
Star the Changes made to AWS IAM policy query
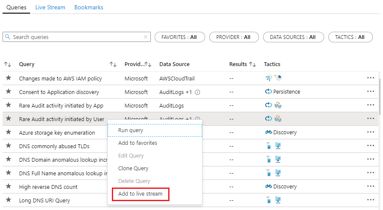[8, 78]
